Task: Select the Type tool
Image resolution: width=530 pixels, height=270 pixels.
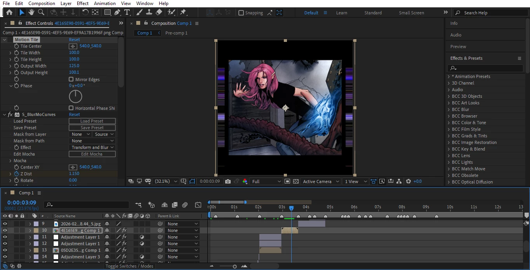Action: [127, 12]
